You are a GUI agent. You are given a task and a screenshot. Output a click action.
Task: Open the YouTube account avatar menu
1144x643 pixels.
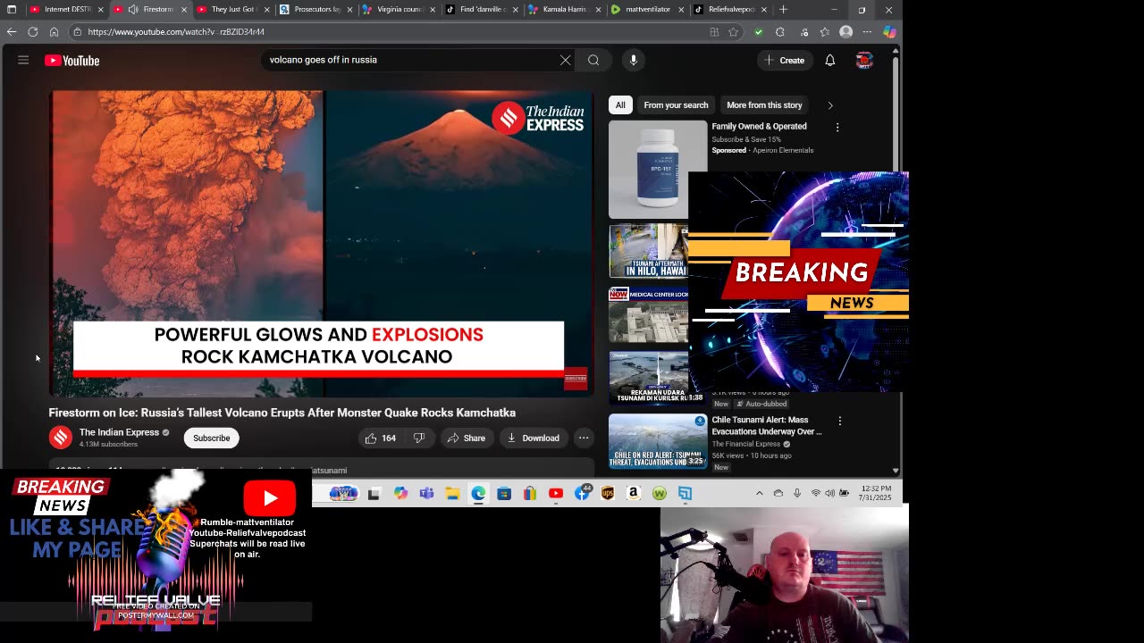[863, 60]
